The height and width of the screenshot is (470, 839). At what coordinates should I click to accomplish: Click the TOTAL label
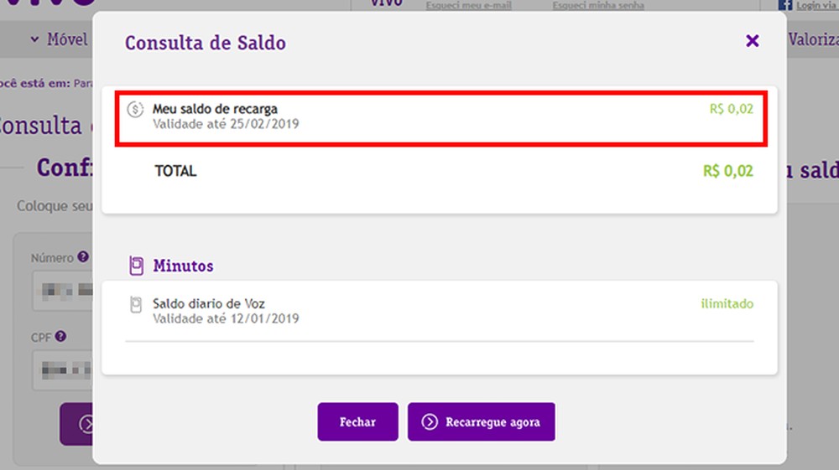coord(175,171)
